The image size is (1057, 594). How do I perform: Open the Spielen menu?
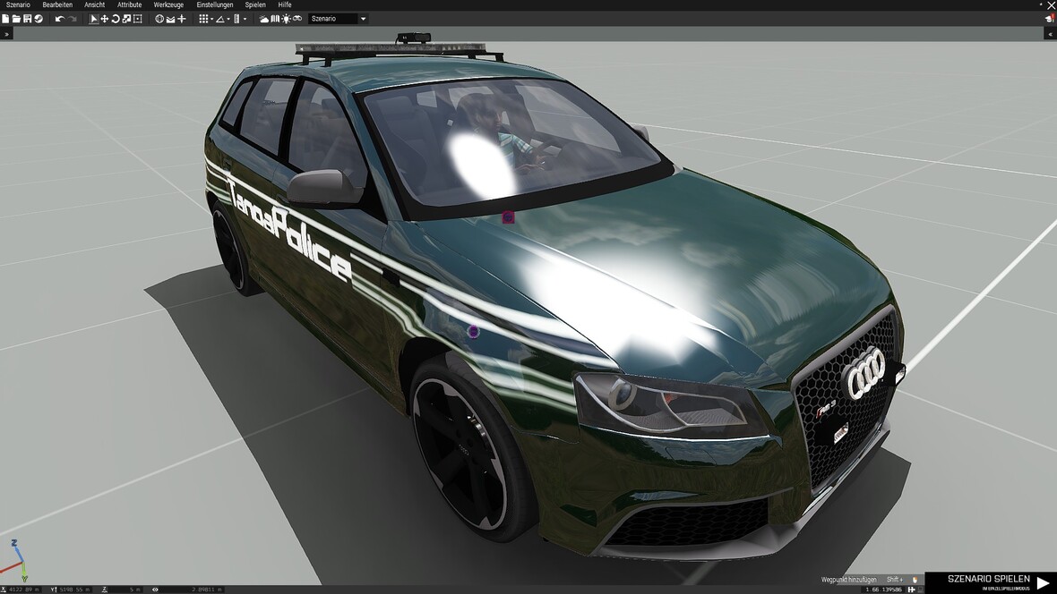[255, 4]
